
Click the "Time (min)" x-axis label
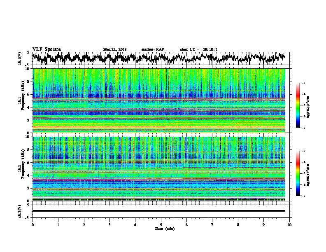click(x=165, y=229)
